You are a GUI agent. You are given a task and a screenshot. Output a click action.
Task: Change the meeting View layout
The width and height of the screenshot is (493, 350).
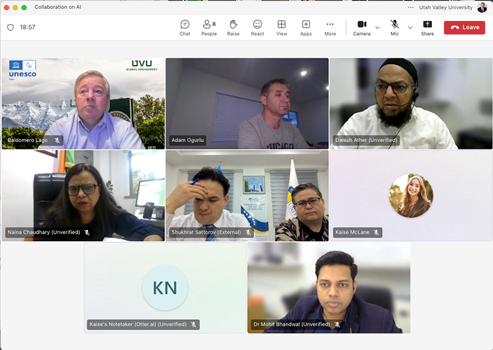point(282,27)
